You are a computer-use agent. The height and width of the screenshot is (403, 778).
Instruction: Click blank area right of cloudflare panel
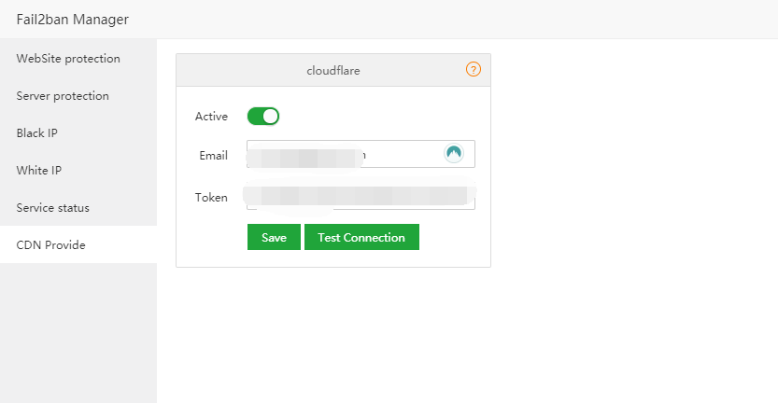(633, 187)
